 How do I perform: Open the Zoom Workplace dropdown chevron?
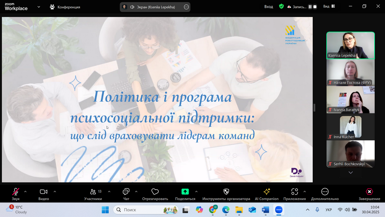(x=38, y=7)
